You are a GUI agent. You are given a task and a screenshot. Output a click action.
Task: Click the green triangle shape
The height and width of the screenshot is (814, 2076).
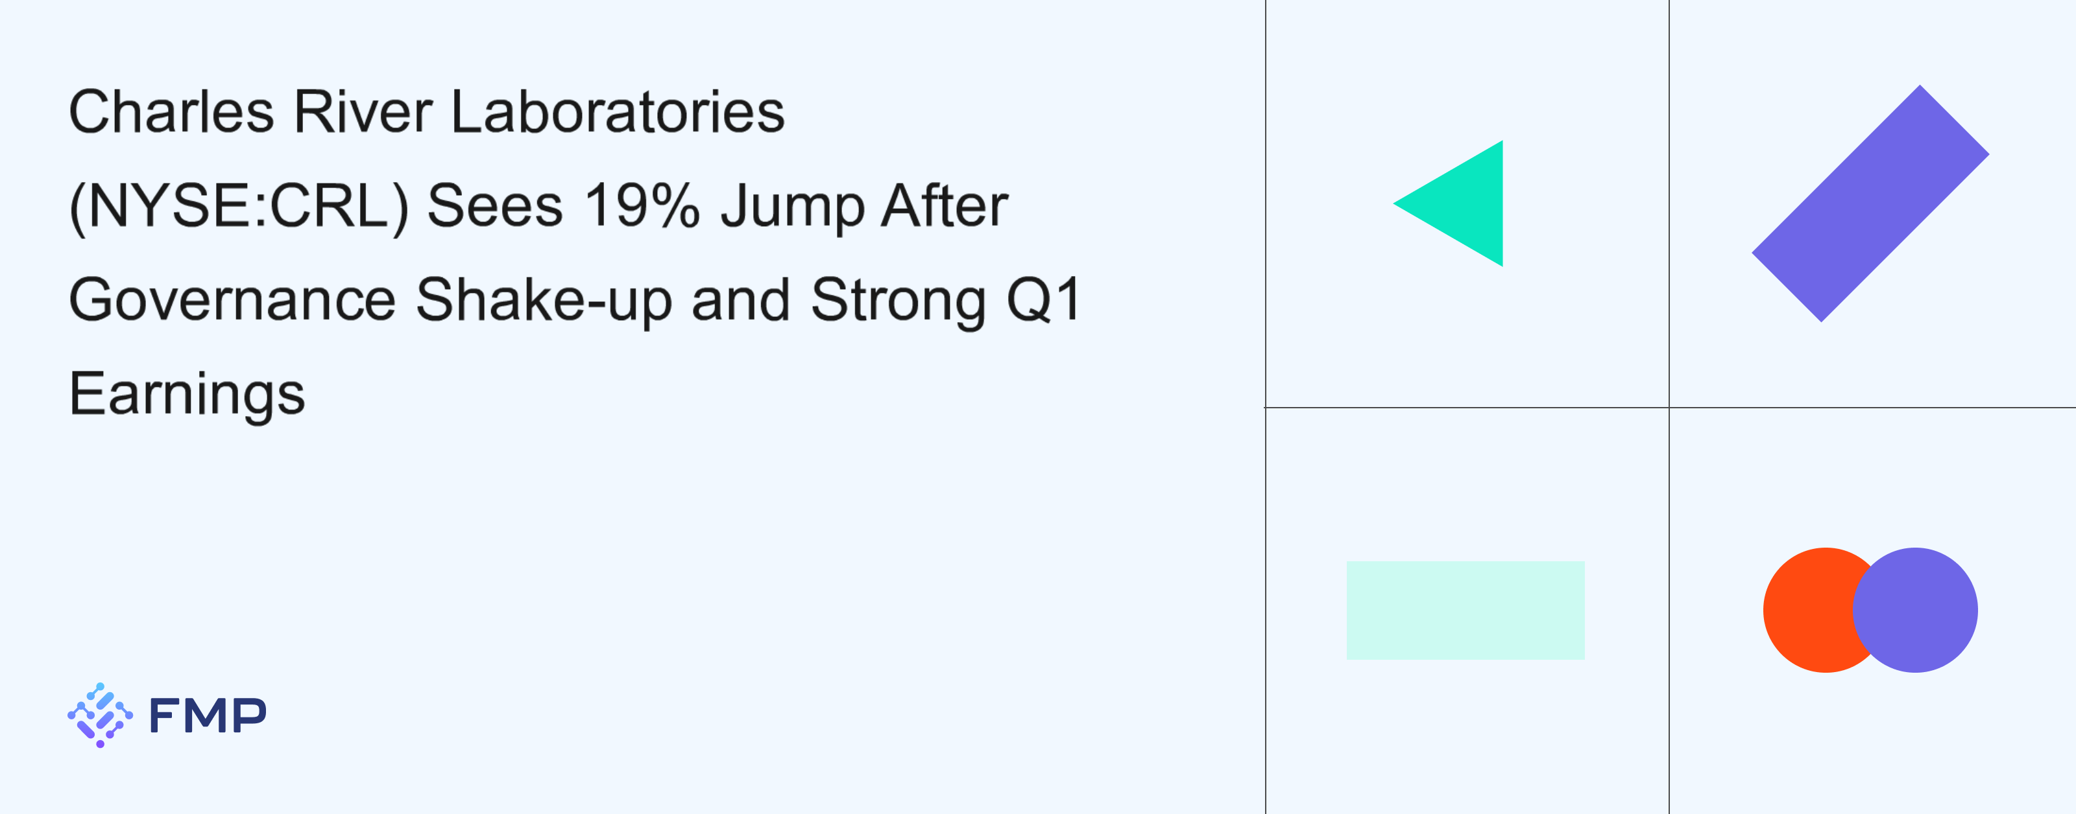click(1458, 203)
